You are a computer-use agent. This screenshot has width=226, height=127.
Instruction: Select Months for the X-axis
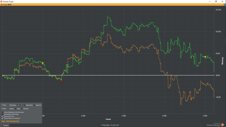tap(22, 109)
